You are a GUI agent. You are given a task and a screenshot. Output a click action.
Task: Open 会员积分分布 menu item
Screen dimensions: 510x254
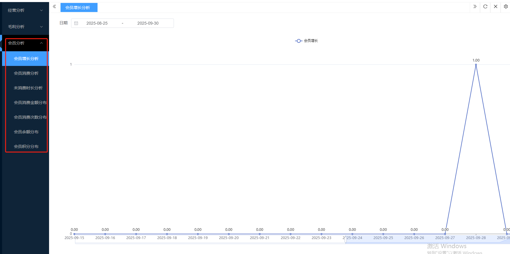(x=26, y=146)
